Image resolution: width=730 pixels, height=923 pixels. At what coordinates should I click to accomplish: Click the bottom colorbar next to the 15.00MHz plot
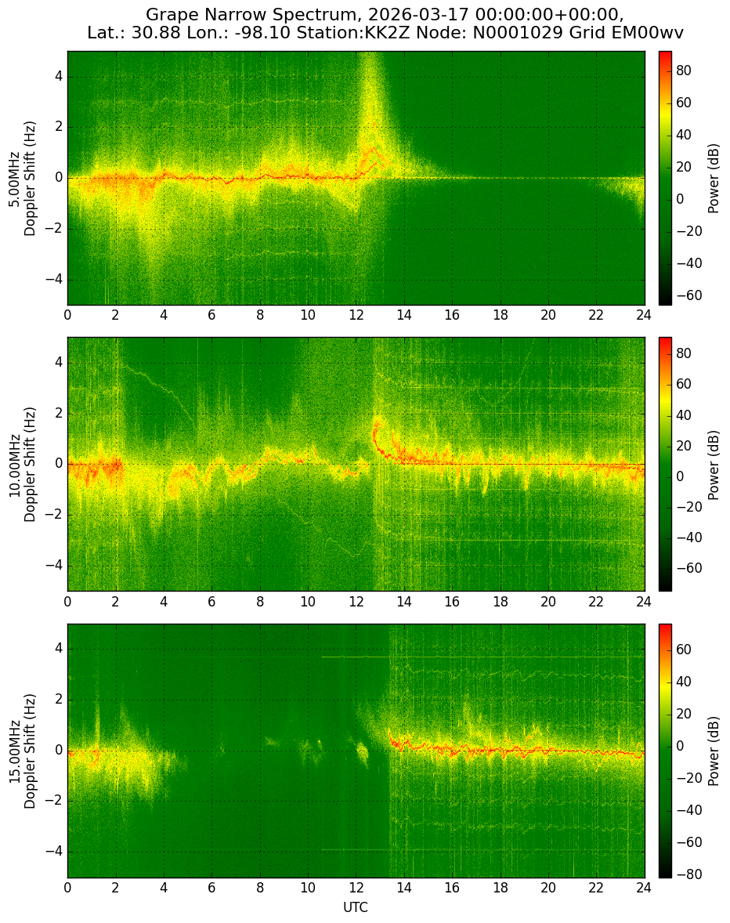pyautogui.click(x=665, y=751)
